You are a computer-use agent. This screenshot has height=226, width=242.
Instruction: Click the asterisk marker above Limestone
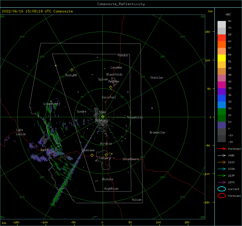tap(51, 101)
